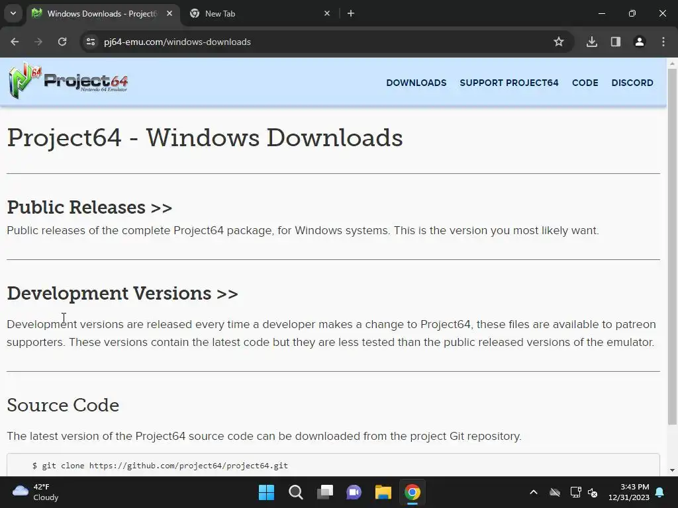Screen dimensions: 678x508
Task: Open SUPPORT PROJECT64 nav item
Action: [509, 83]
